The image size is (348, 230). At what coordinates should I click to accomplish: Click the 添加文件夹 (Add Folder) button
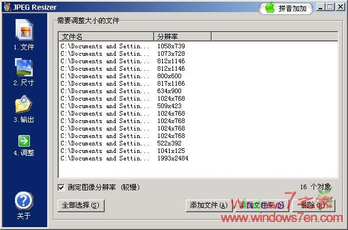262,205
